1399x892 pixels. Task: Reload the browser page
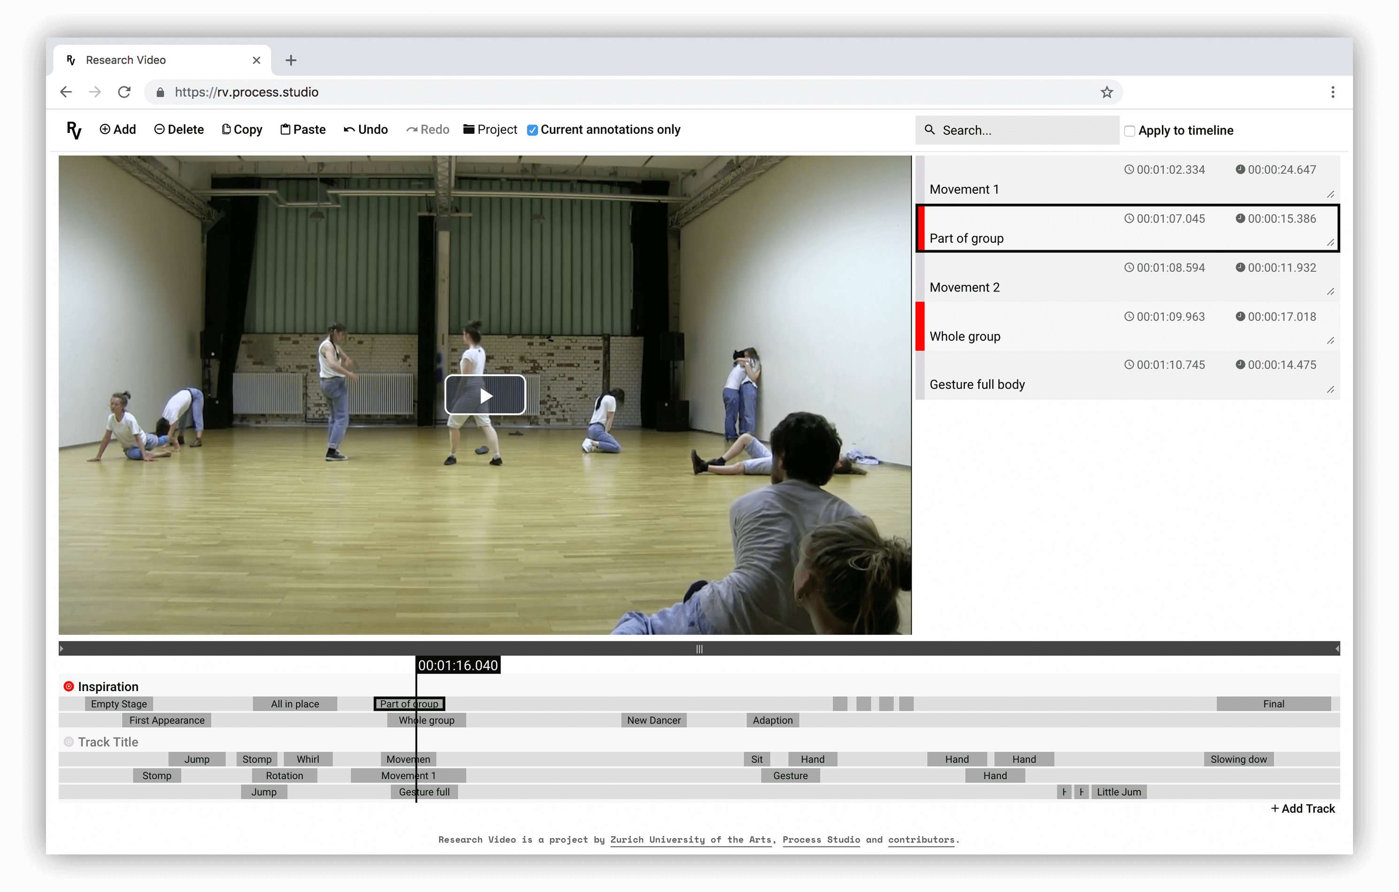click(x=124, y=92)
